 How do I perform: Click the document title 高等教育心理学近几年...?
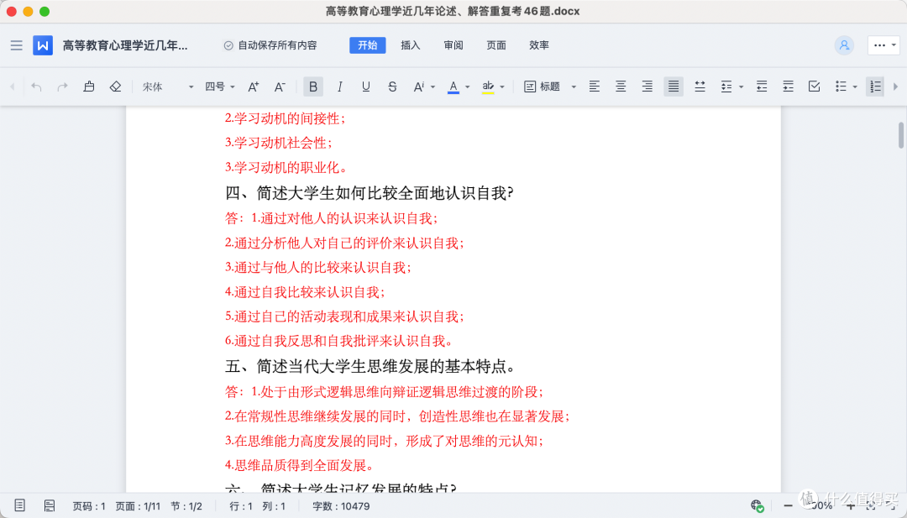125,45
